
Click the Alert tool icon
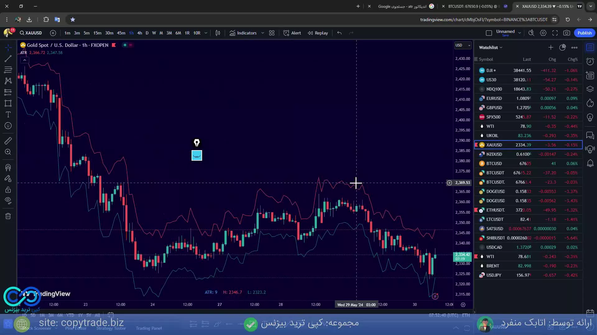click(286, 33)
